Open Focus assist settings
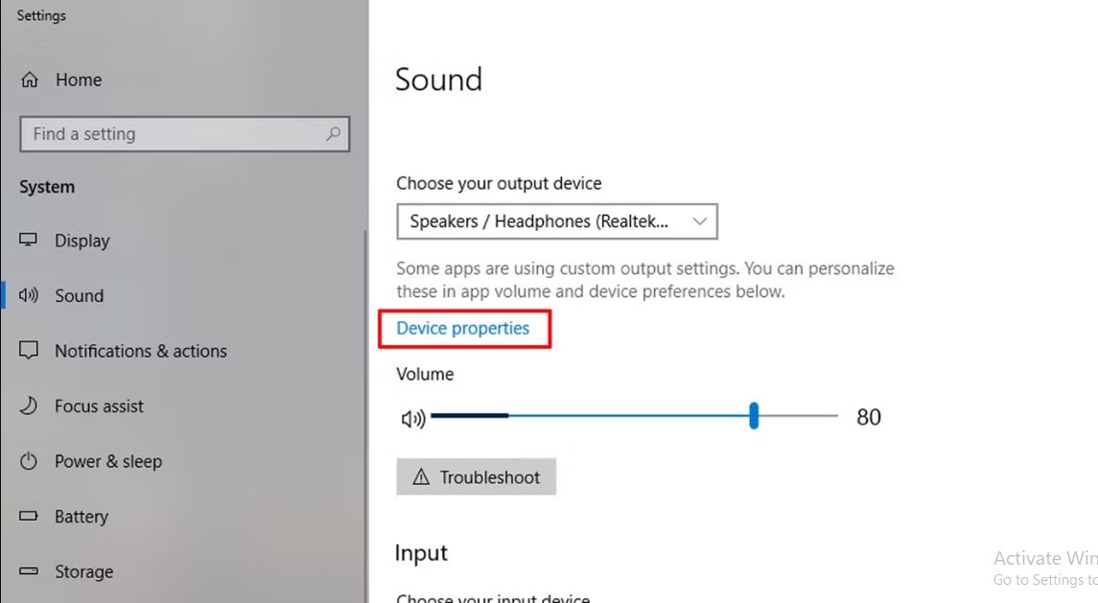1098x603 pixels. coord(99,406)
